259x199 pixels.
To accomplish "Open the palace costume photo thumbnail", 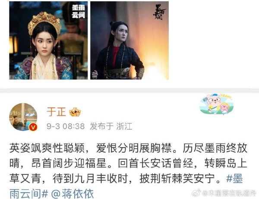I will pyautogui.click(x=48, y=40).
